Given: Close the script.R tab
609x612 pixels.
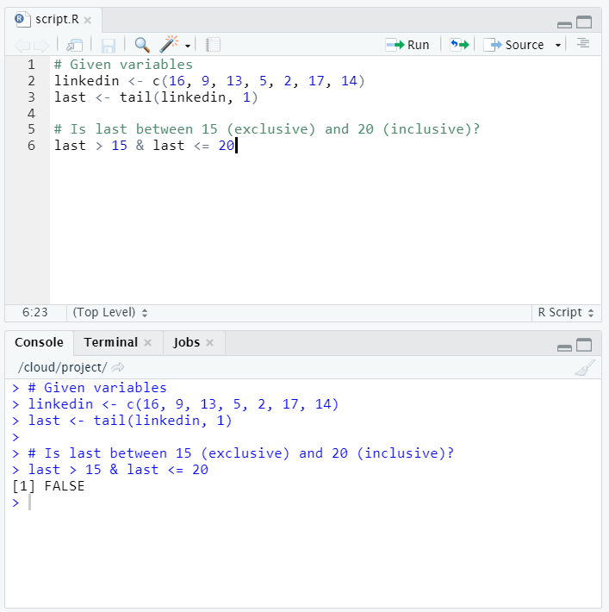Looking at the screenshot, I should tap(88, 20).
